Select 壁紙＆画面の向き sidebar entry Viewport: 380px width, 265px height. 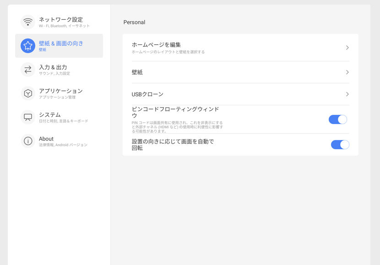pyautogui.click(x=61, y=43)
